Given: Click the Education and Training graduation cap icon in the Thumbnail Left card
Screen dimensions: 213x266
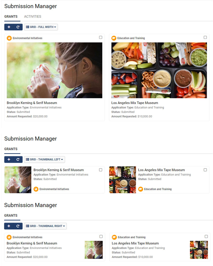Looking at the screenshot, I should [x=141, y=189].
